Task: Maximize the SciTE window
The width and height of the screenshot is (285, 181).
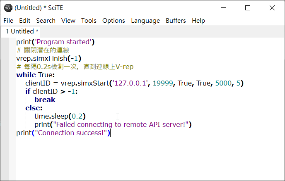Action: 248,7
